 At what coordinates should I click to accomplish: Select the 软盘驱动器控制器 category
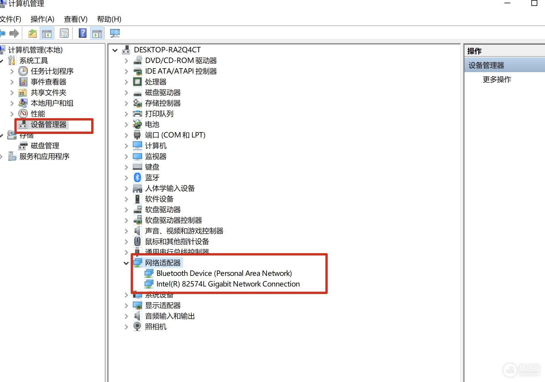tap(174, 220)
